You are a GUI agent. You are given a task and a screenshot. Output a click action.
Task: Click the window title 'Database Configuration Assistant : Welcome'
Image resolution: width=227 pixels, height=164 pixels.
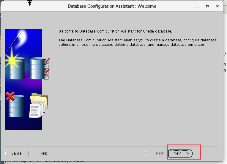112,6
